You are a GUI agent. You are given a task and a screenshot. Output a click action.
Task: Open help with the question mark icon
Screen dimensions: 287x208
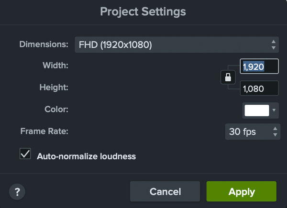click(x=17, y=192)
